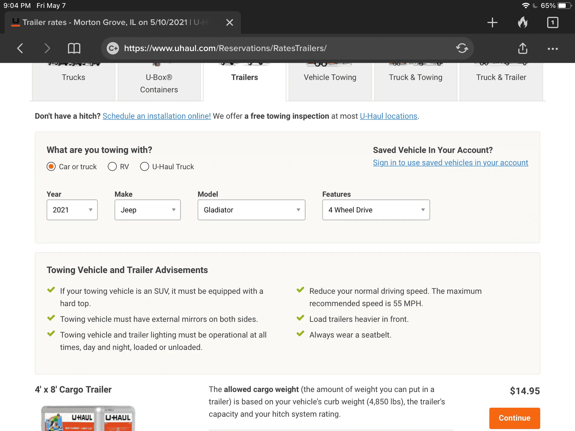Tap the flame clear-data icon
This screenshot has height=431, width=575.
pyautogui.click(x=523, y=22)
